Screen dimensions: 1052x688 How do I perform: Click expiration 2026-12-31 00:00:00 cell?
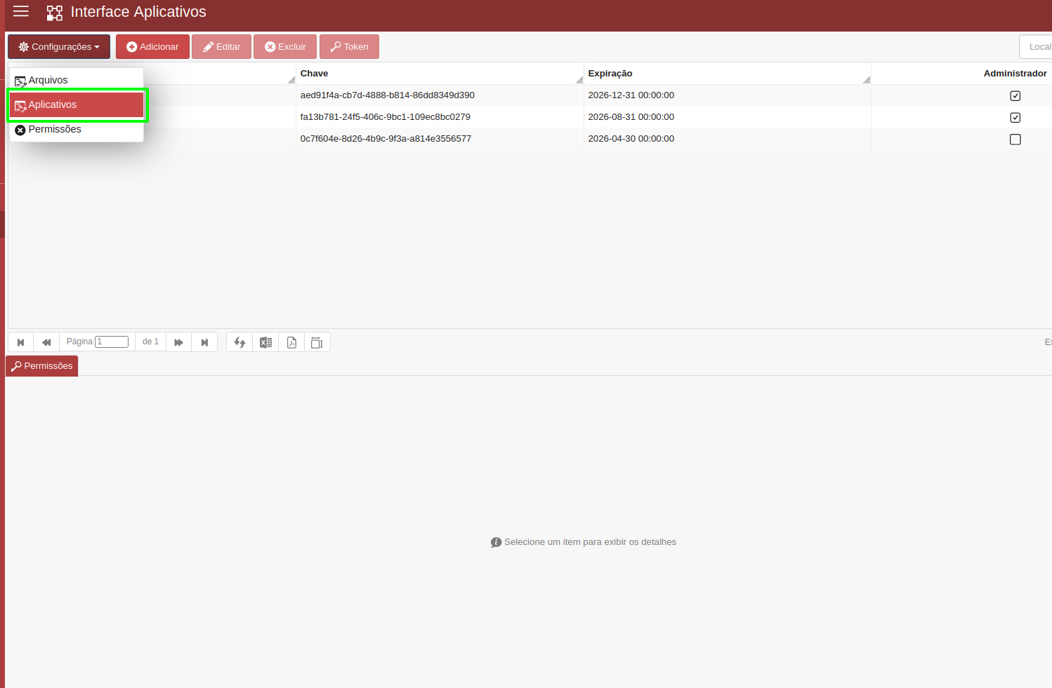[631, 95]
